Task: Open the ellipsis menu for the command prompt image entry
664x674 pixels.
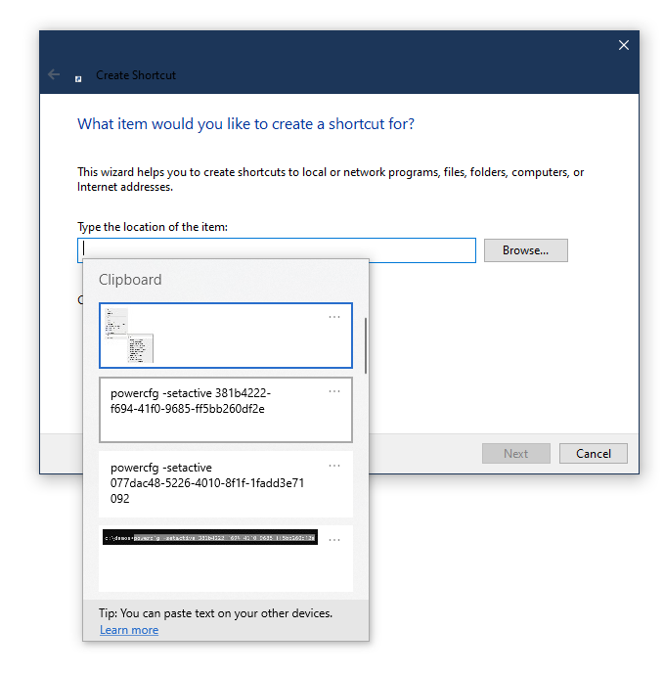Action: click(x=334, y=540)
